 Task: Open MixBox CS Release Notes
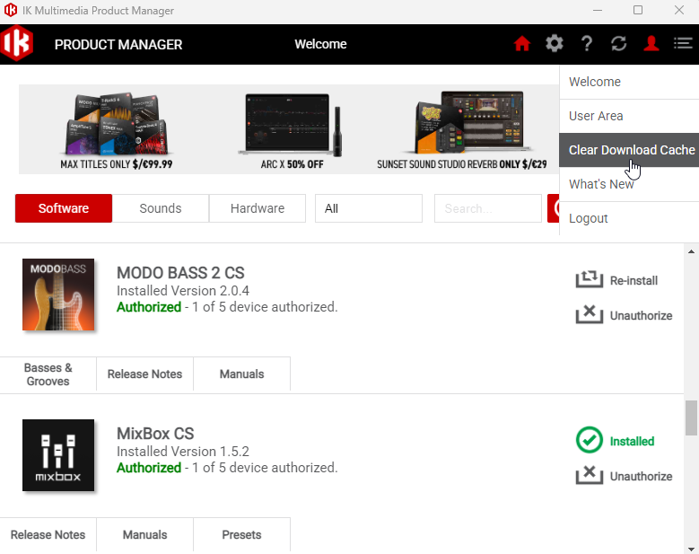48,535
